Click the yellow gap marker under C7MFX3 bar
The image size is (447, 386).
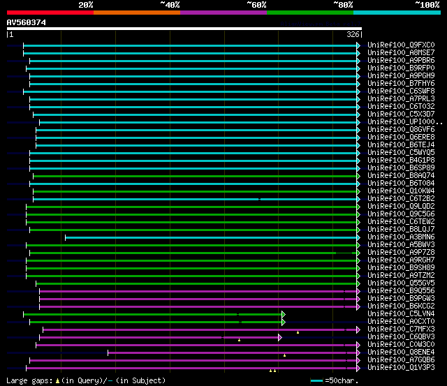pos(298,333)
